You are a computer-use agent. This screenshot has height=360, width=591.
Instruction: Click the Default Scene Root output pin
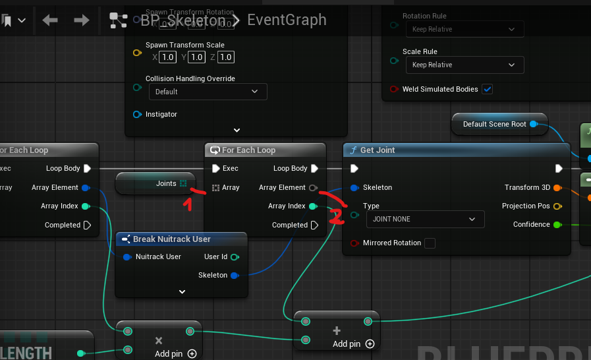[534, 124]
